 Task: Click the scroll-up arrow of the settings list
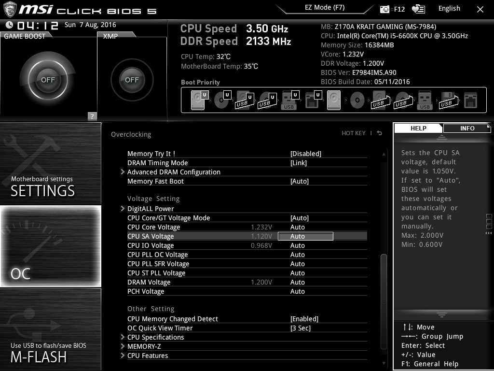[384, 154]
